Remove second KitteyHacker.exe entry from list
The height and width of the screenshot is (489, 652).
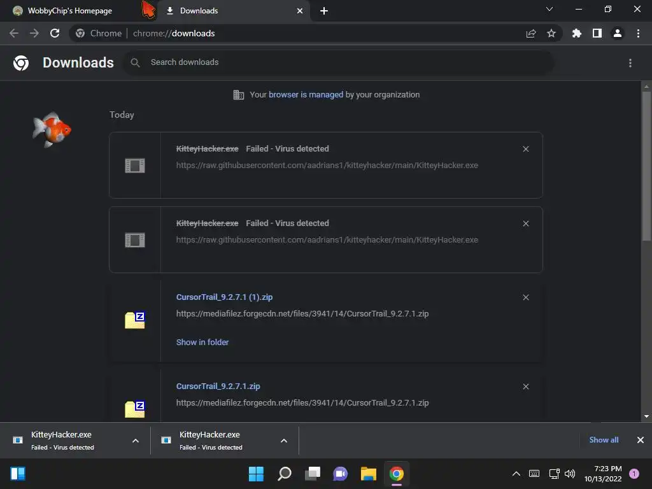click(525, 223)
